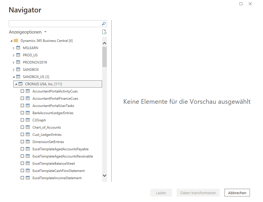The height and width of the screenshot is (202, 263).
Task: Click the ExcelTemplateCashFlowStatement table icon
Action: [x=28, y=171]
